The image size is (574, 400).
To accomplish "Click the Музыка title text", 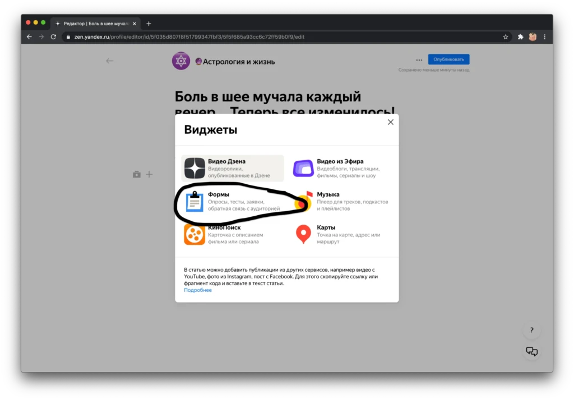I will click(328, 194).
